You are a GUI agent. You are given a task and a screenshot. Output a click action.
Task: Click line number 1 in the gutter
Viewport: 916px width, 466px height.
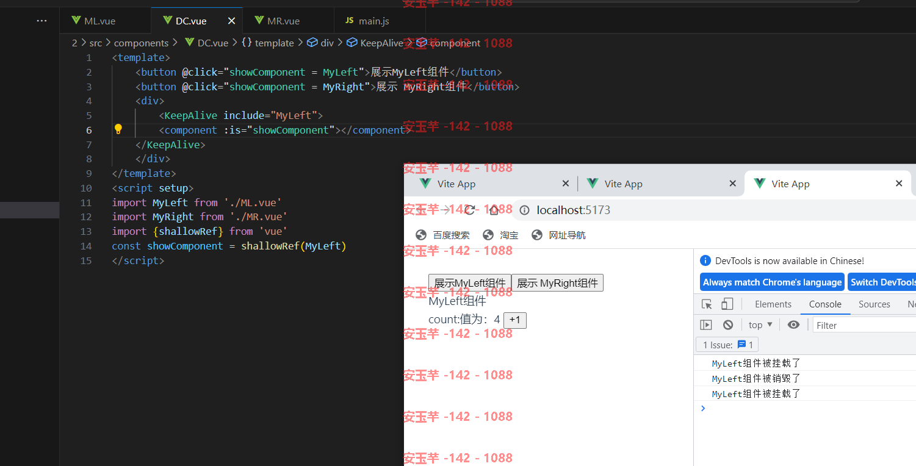pos(89,57)
